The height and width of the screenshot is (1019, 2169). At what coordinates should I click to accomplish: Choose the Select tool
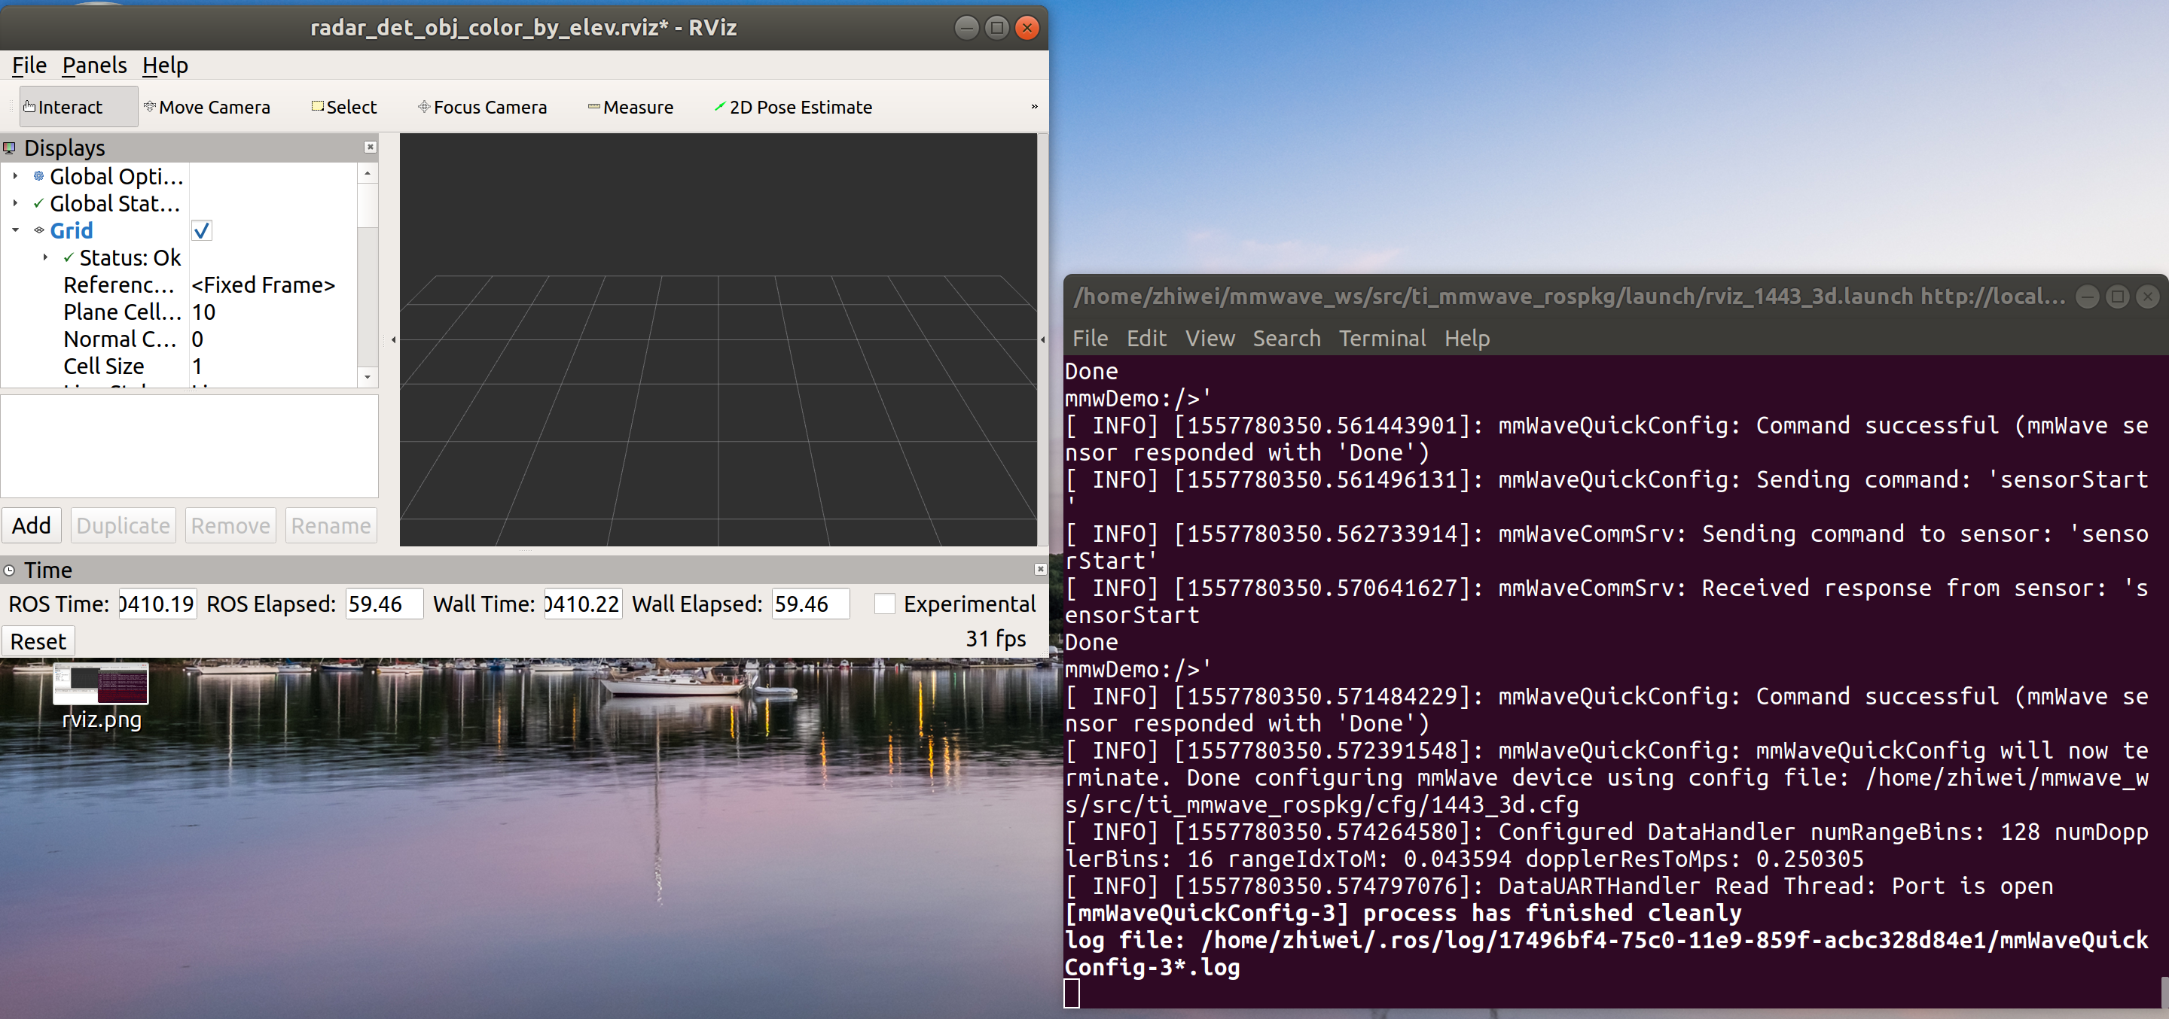coord(344,107)
